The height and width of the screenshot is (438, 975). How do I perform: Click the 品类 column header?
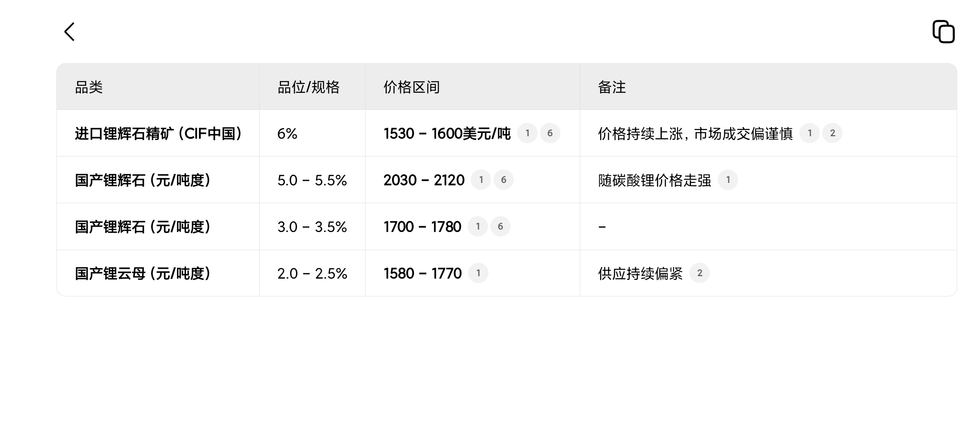[89, 87]
